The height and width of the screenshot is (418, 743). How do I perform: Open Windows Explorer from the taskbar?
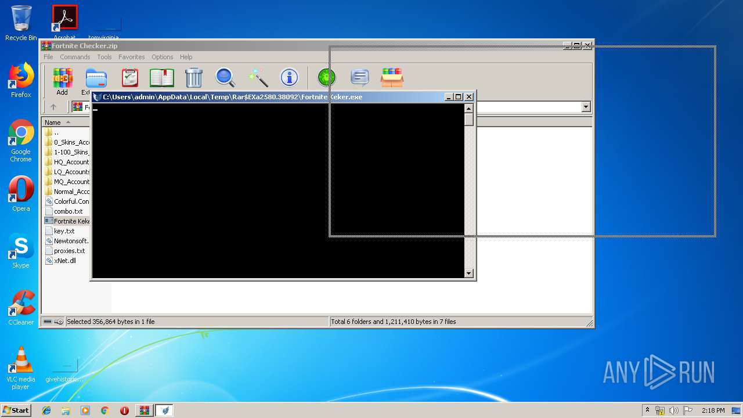(66, 410)
